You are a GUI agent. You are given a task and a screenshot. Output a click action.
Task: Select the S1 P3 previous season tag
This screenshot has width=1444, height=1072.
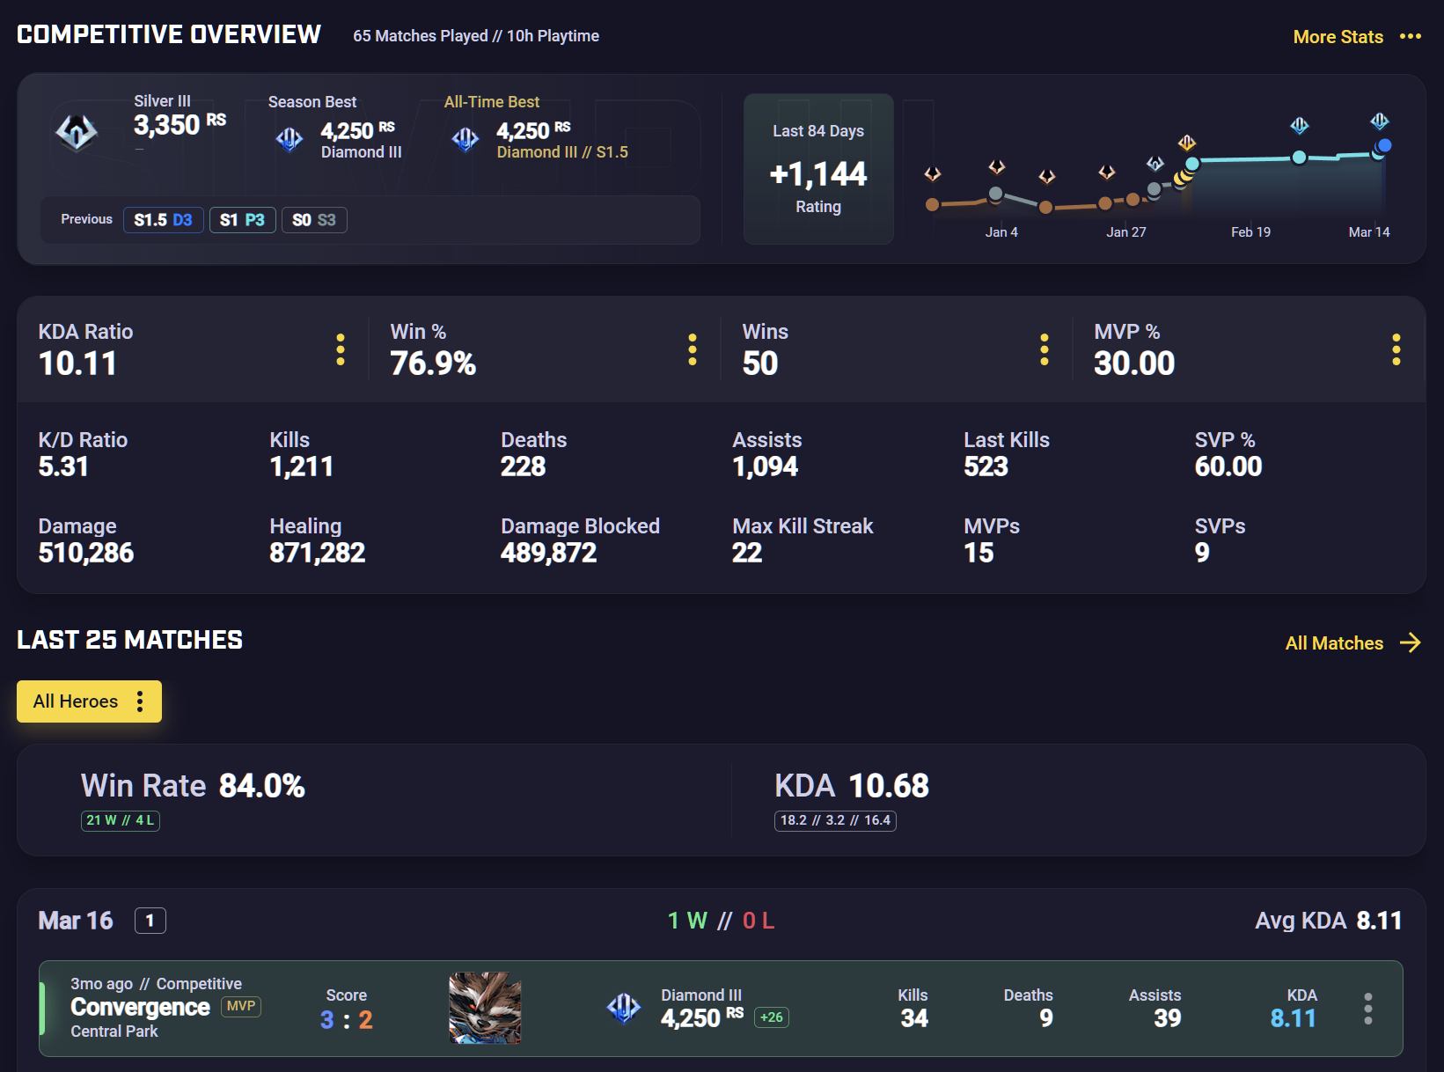point(242,220)
